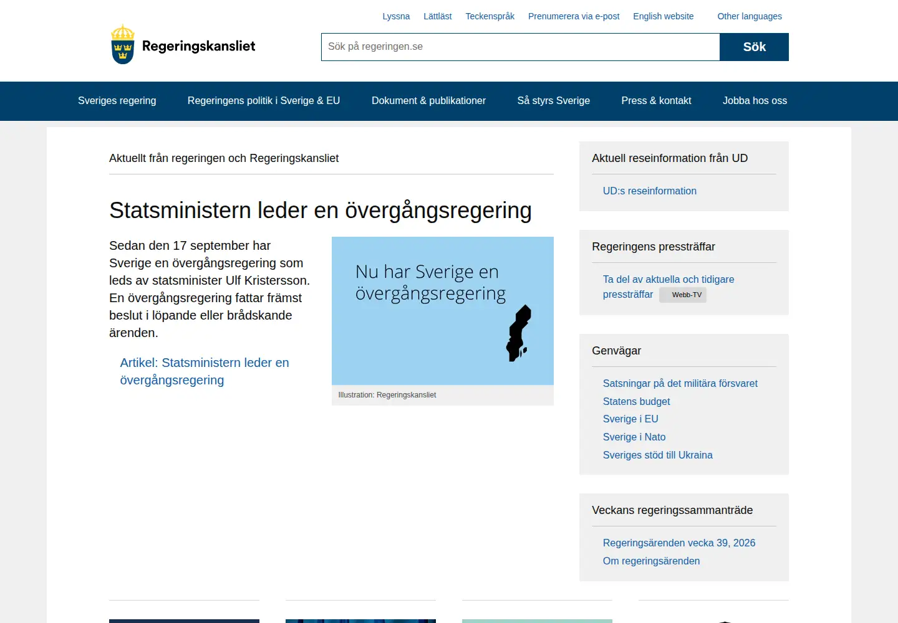Image resolution: width=898 pixels, height=623 pixels.
Task: Open the Teckenspråk sign language page
Action: tap(490, 16)
